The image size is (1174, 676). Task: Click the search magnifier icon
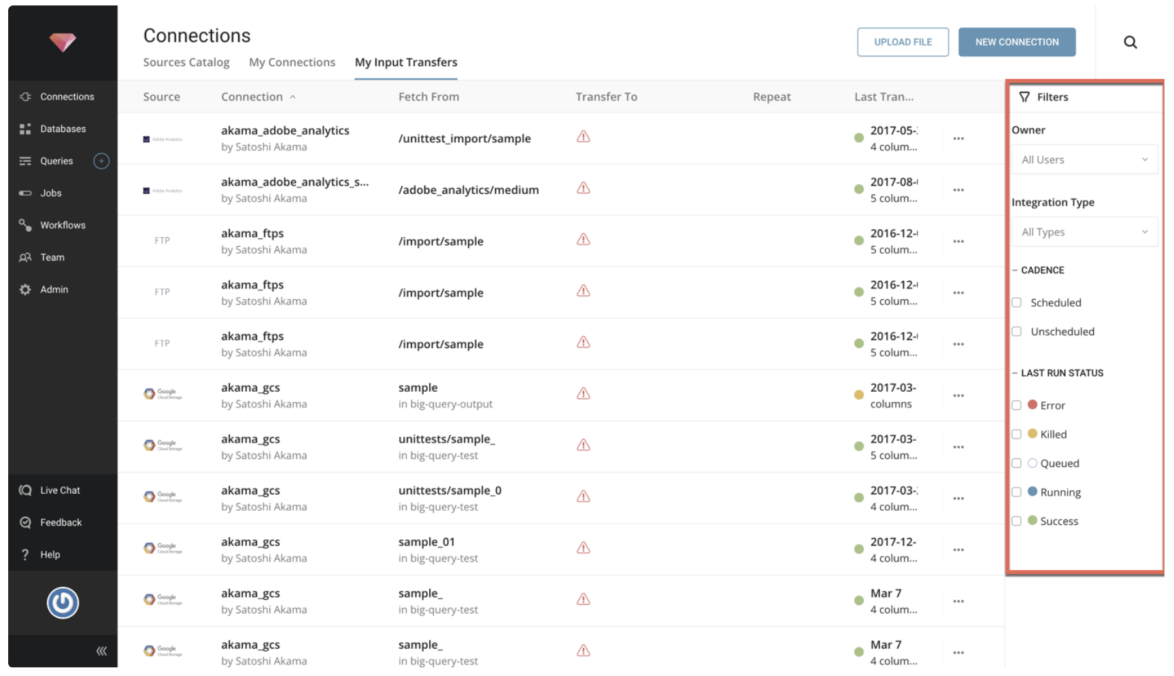point(1130,42)
